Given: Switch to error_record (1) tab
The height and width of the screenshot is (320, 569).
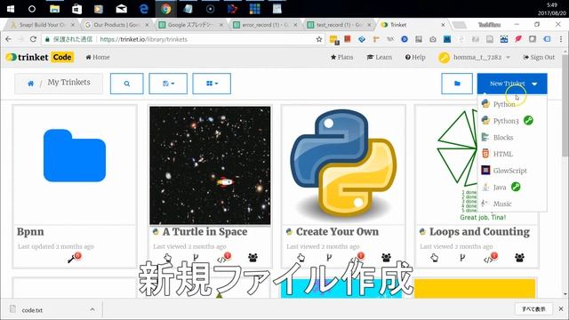Looking at the screenshot, I should point(265,25).
